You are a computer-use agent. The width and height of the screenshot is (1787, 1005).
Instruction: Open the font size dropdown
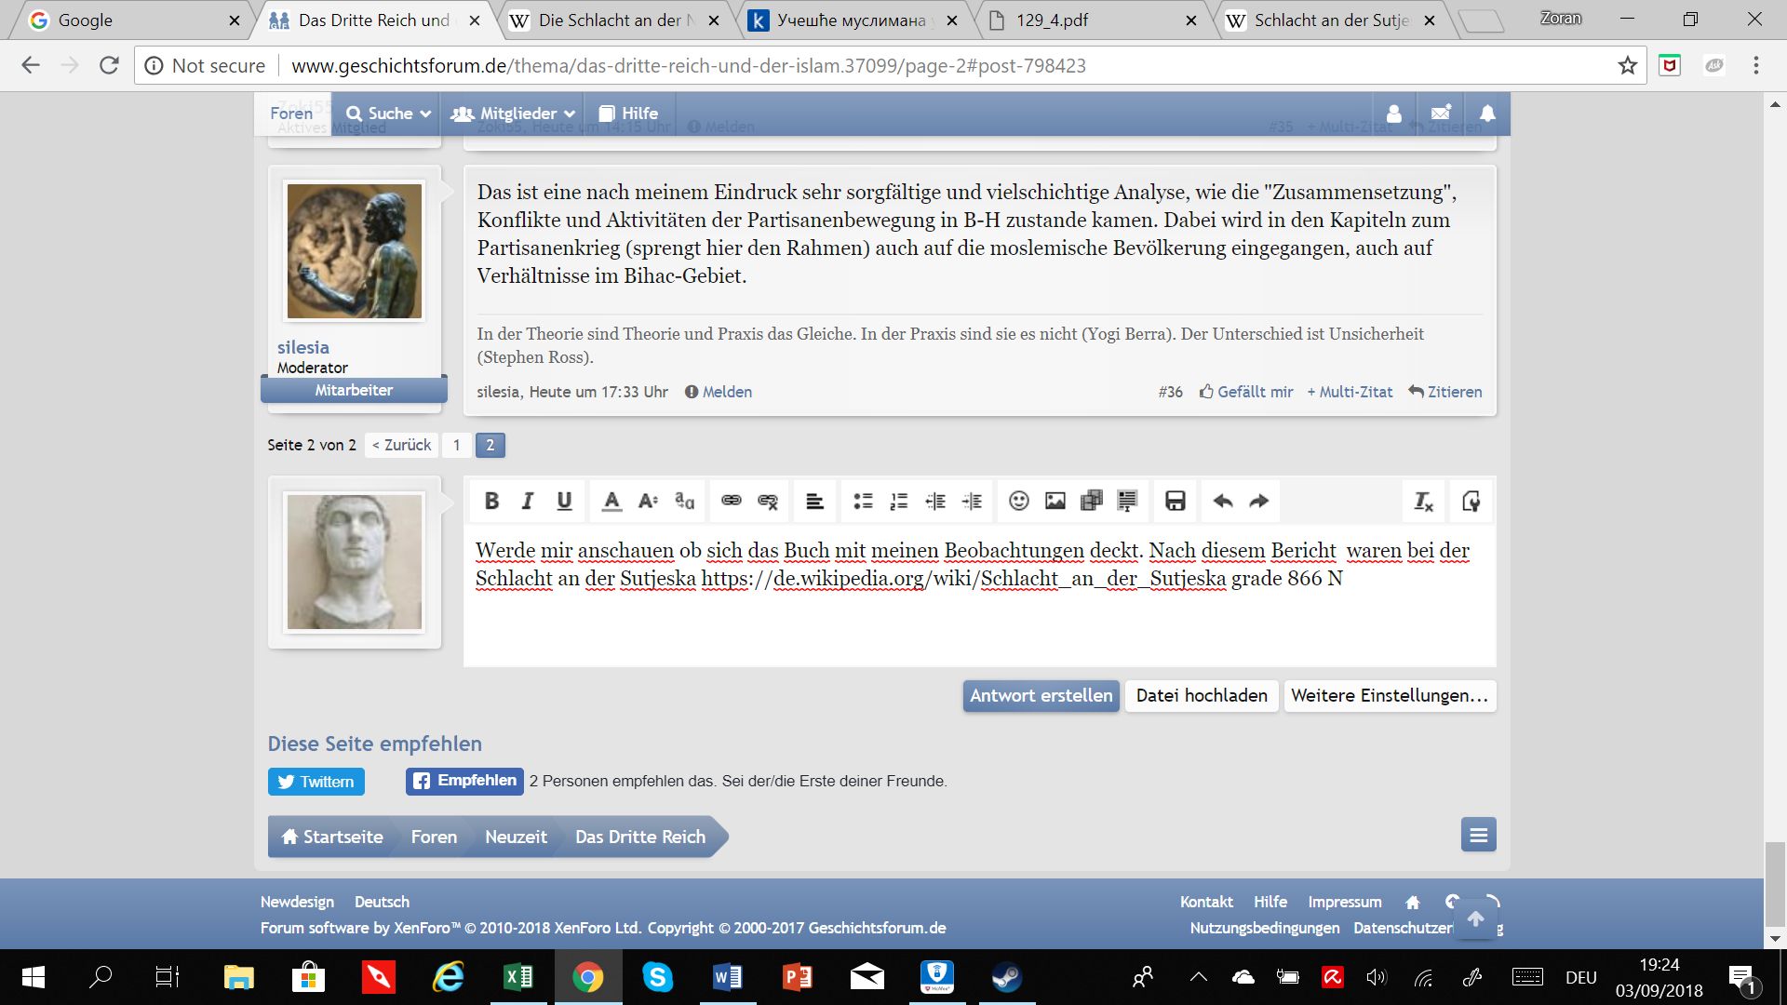649,502
